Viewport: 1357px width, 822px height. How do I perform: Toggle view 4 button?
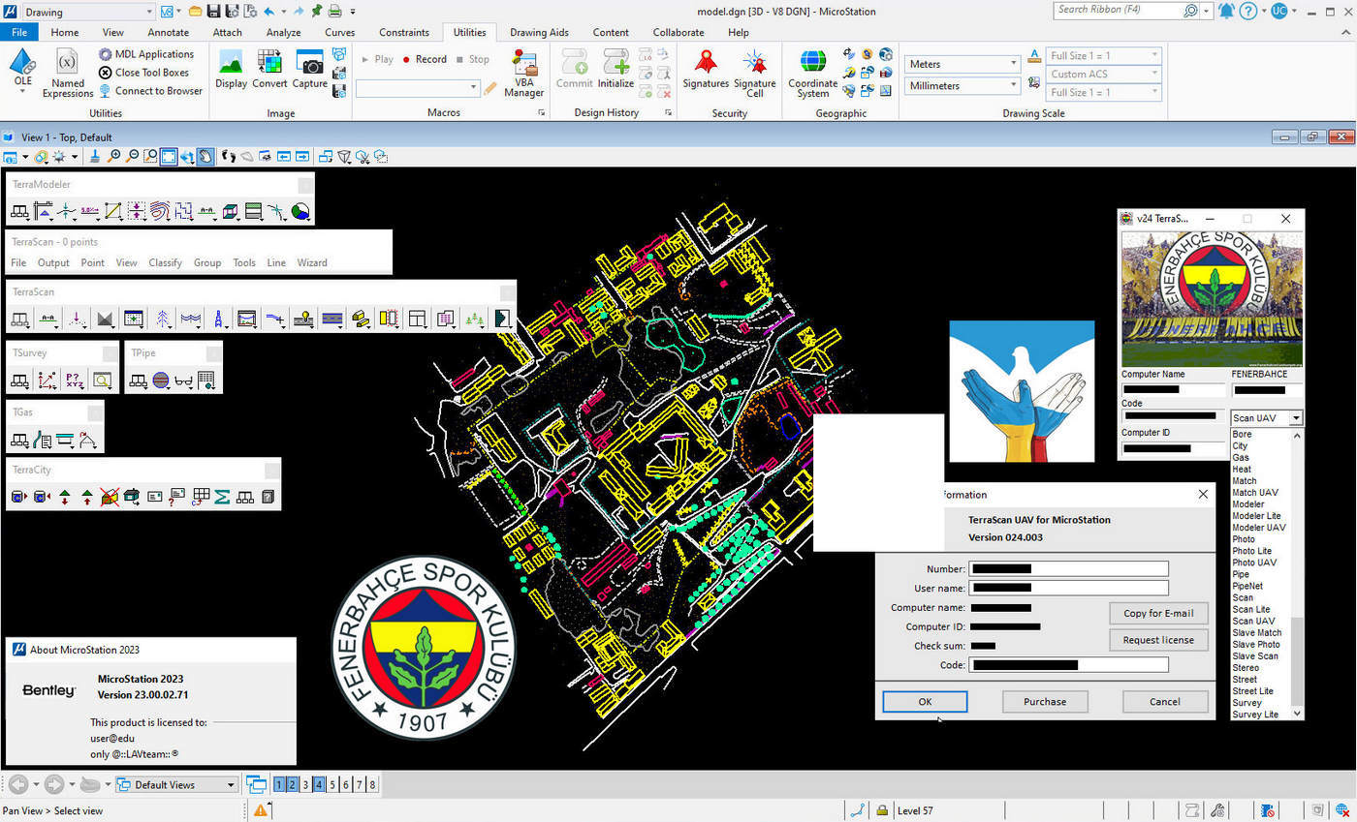(319, 784)
